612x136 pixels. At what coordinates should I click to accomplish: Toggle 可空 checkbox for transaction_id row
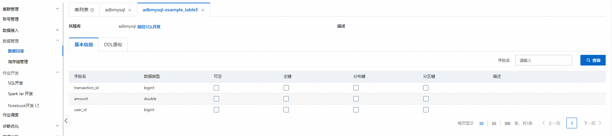[x=216, y=88]
